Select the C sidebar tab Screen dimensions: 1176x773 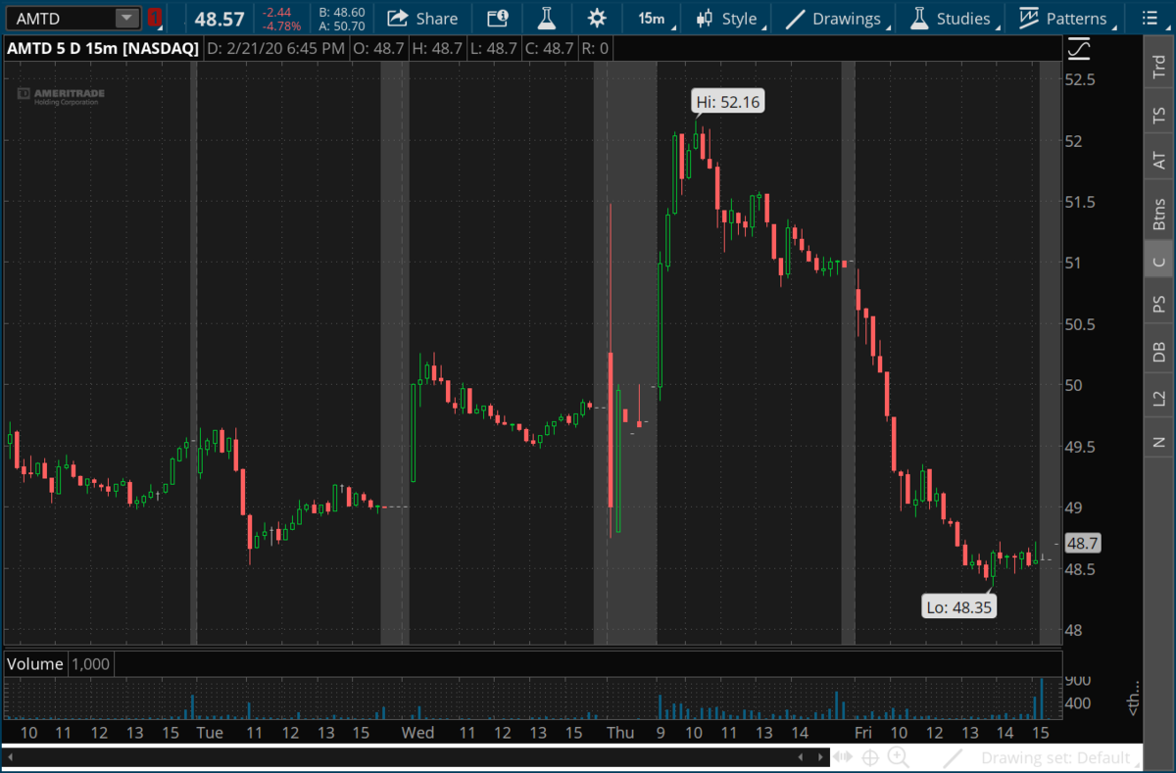[x=1159, y=262]
